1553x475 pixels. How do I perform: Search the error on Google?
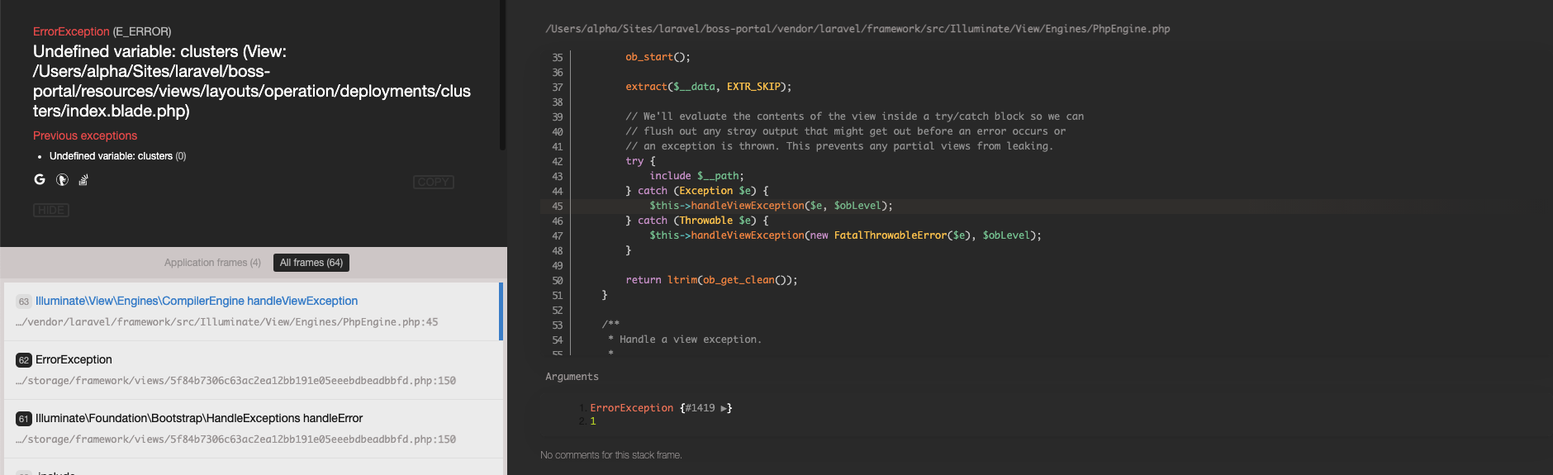[40, 179]
